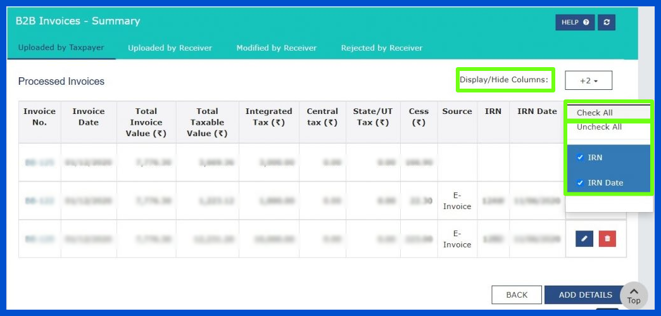Click the Processed Invoices heading

click(61, 82)
